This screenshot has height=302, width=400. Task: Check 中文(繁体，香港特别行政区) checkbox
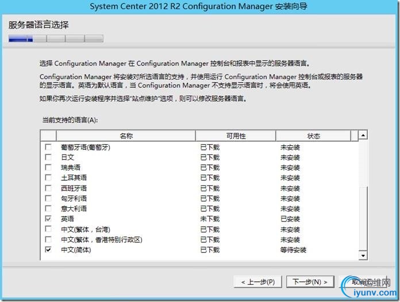pos(48,239)
